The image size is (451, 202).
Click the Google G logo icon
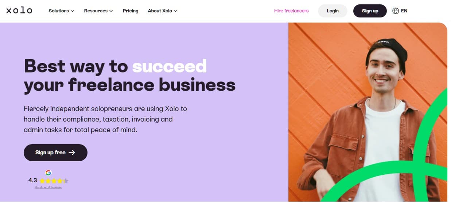[48, 173]
